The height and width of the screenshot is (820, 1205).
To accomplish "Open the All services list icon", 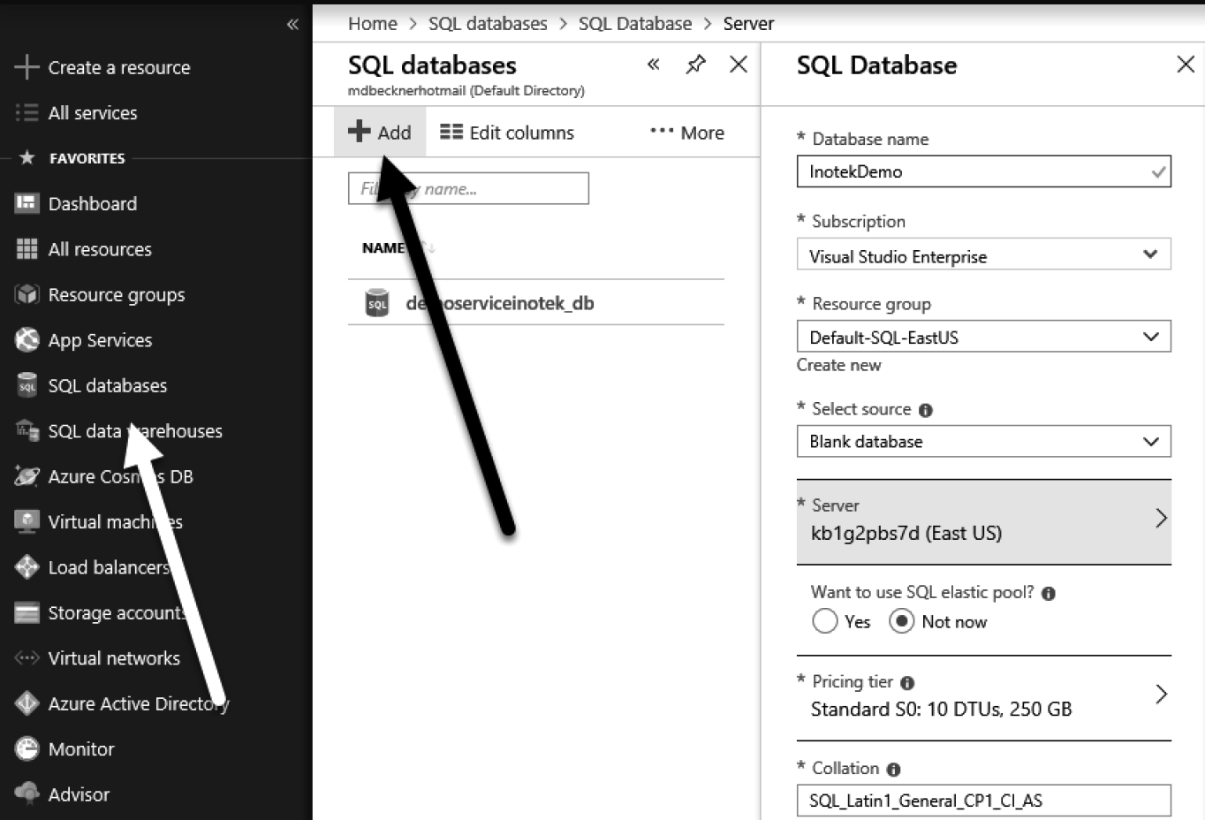I will point(27,112).
